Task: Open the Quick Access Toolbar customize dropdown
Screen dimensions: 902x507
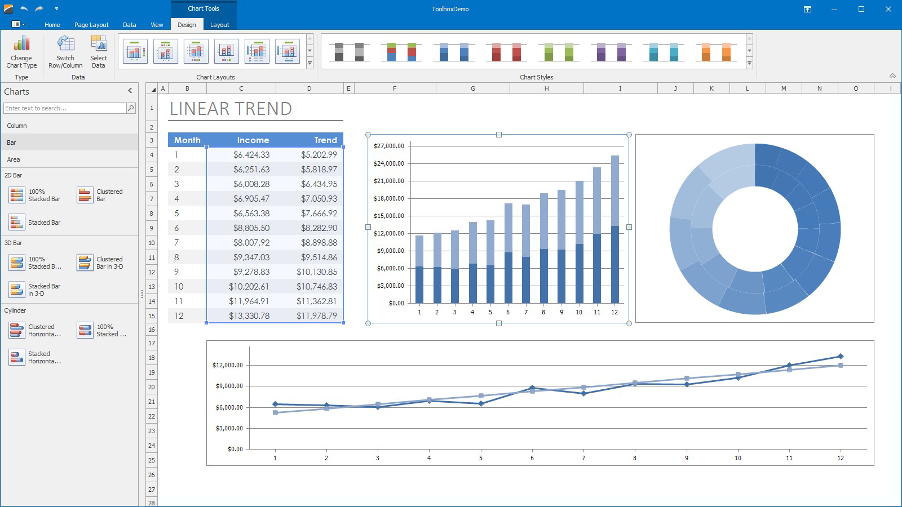Action: [x=56, y=9]
